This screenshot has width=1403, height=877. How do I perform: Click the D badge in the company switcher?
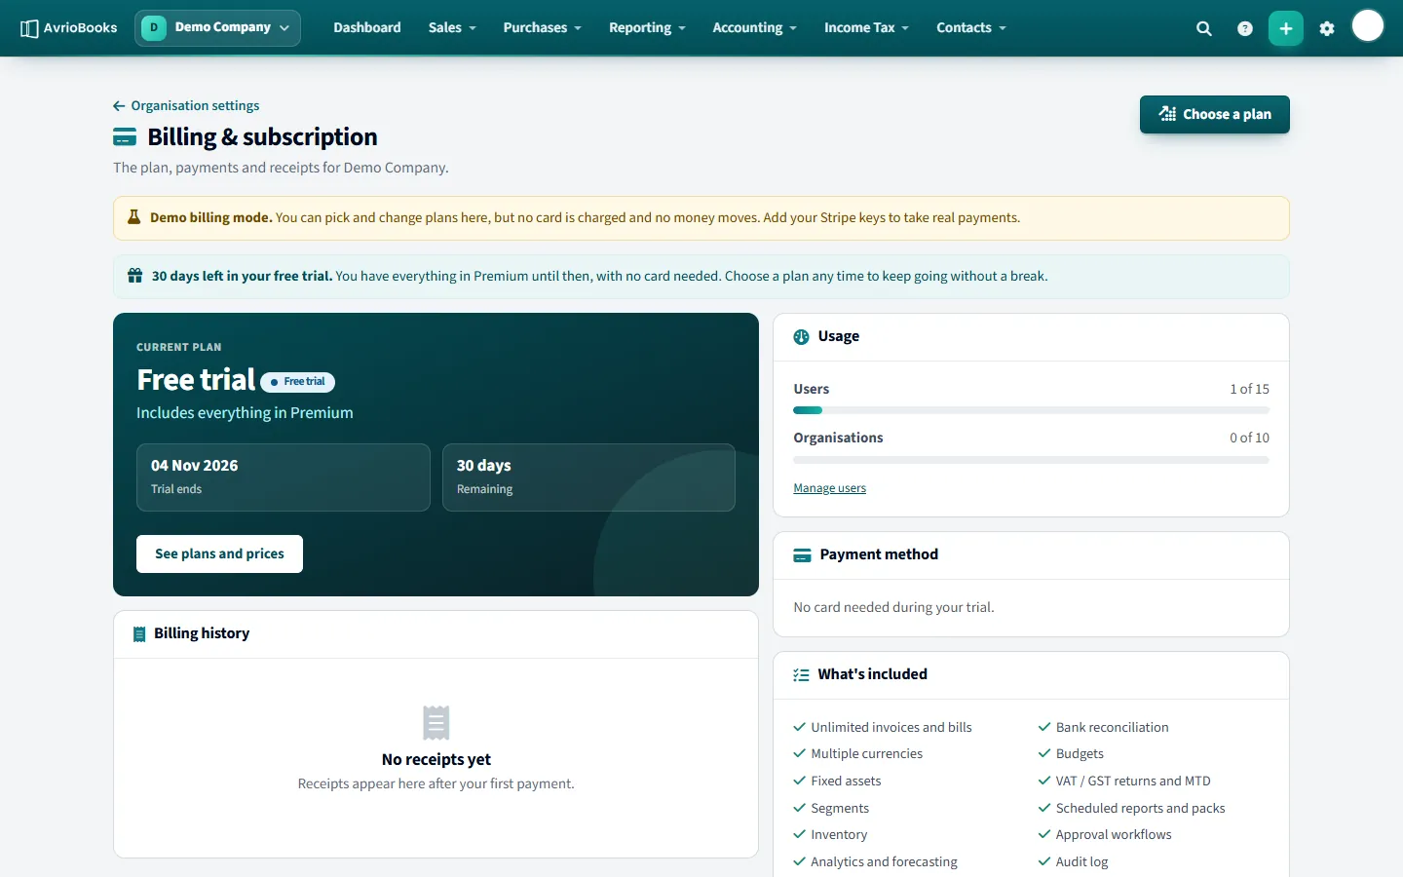154,27
